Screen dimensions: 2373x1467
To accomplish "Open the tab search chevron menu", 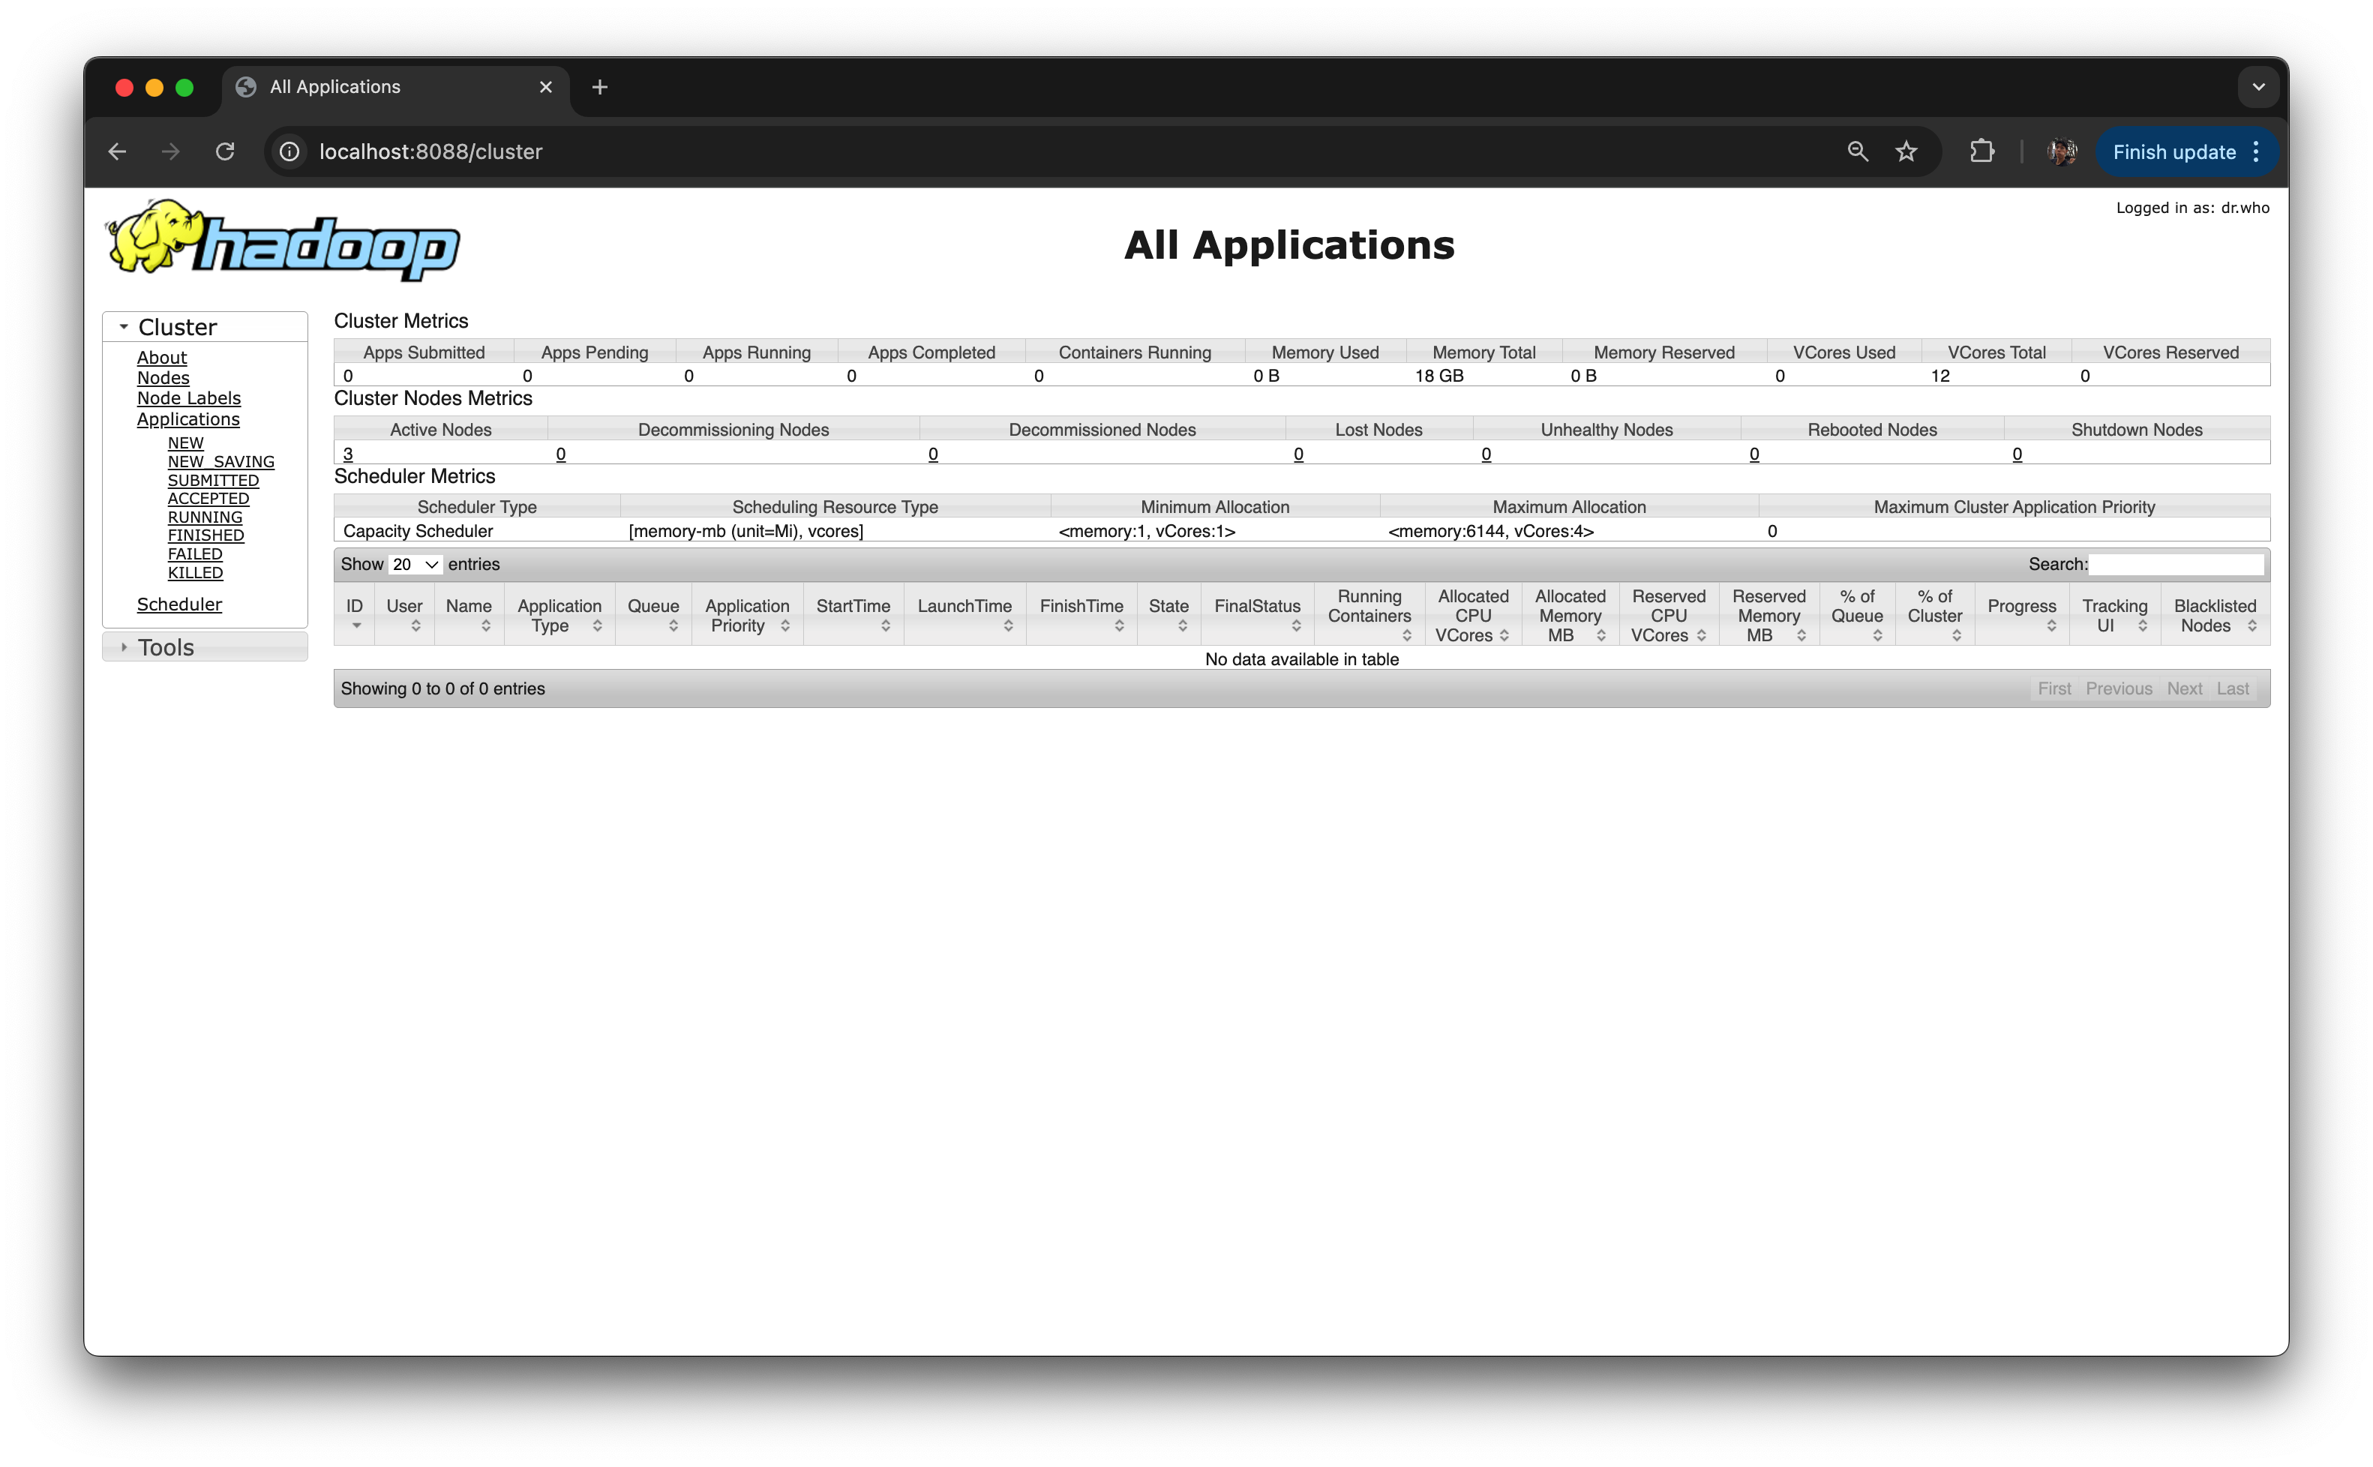I will 2258,87.
